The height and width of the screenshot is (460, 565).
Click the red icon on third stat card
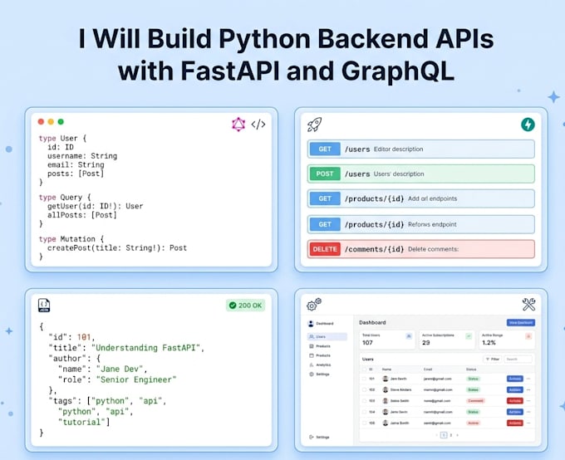[528, 336]
